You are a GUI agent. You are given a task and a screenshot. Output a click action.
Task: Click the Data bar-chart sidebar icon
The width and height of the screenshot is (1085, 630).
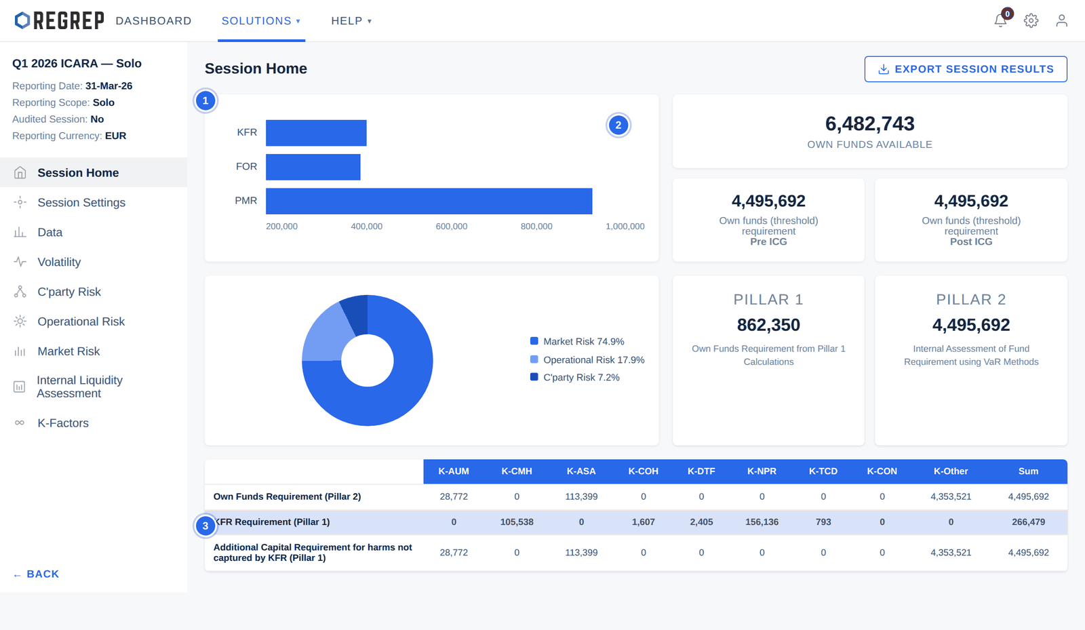(x=20, y=232)
